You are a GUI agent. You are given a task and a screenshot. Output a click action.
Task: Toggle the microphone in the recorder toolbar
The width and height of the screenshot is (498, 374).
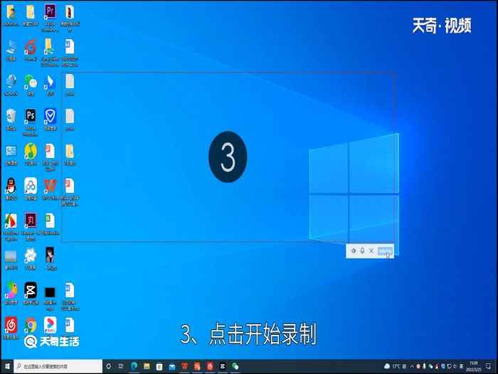[362, 251]
